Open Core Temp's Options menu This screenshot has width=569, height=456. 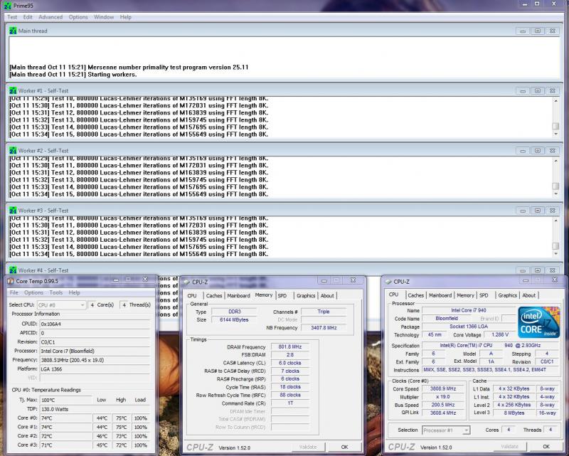(x=33, y=292)
